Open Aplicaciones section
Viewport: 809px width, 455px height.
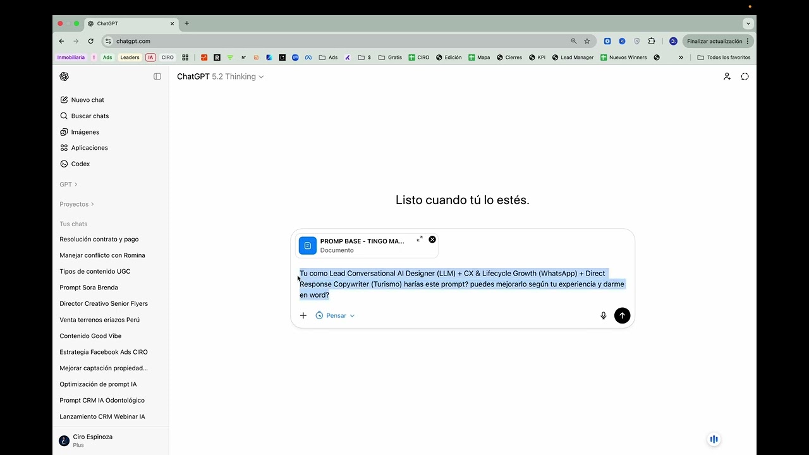tap(84, 148)
